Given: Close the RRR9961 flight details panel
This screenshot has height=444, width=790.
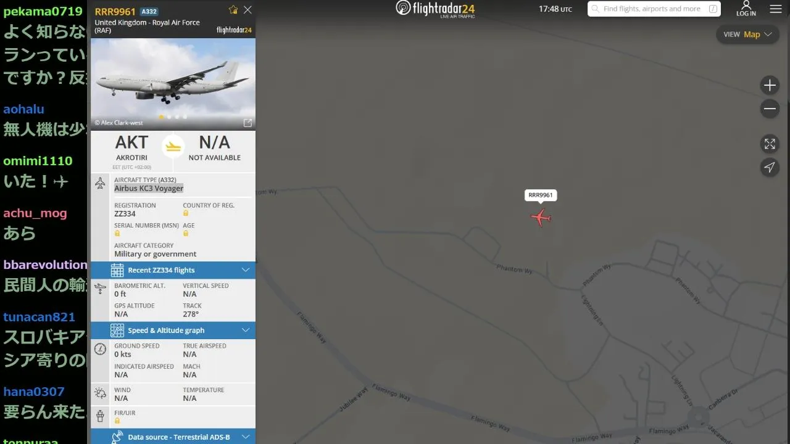Looking at the screenshot, I should point(247,10).
